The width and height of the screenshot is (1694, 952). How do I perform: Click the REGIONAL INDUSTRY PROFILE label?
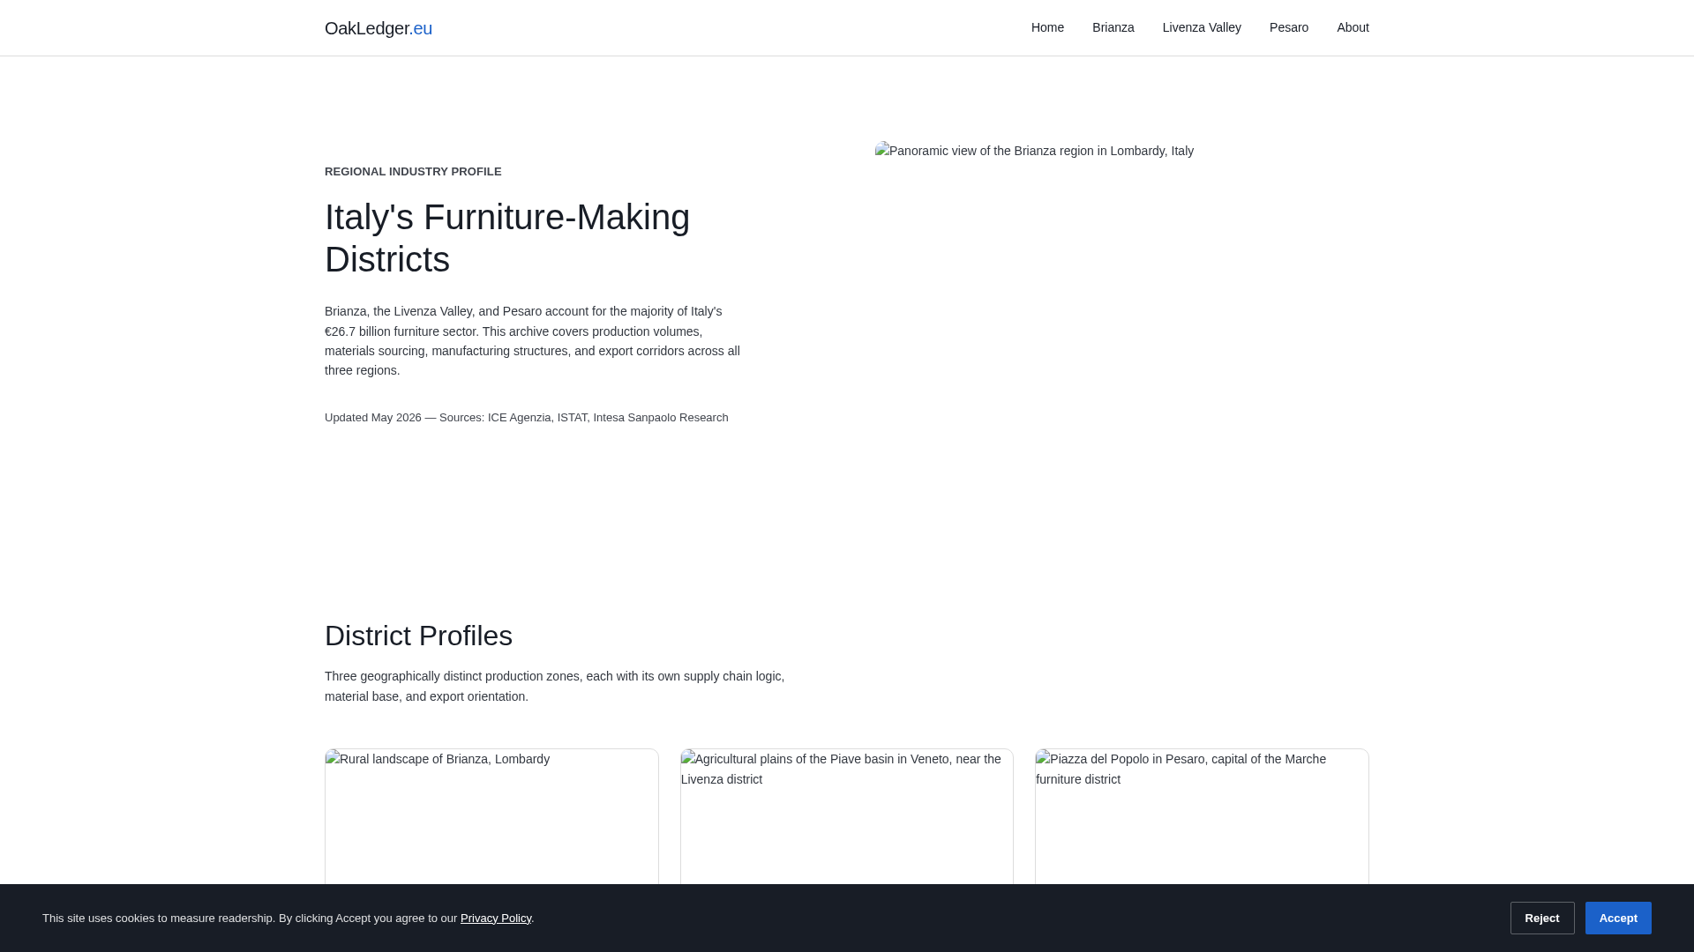pos(413,172)
